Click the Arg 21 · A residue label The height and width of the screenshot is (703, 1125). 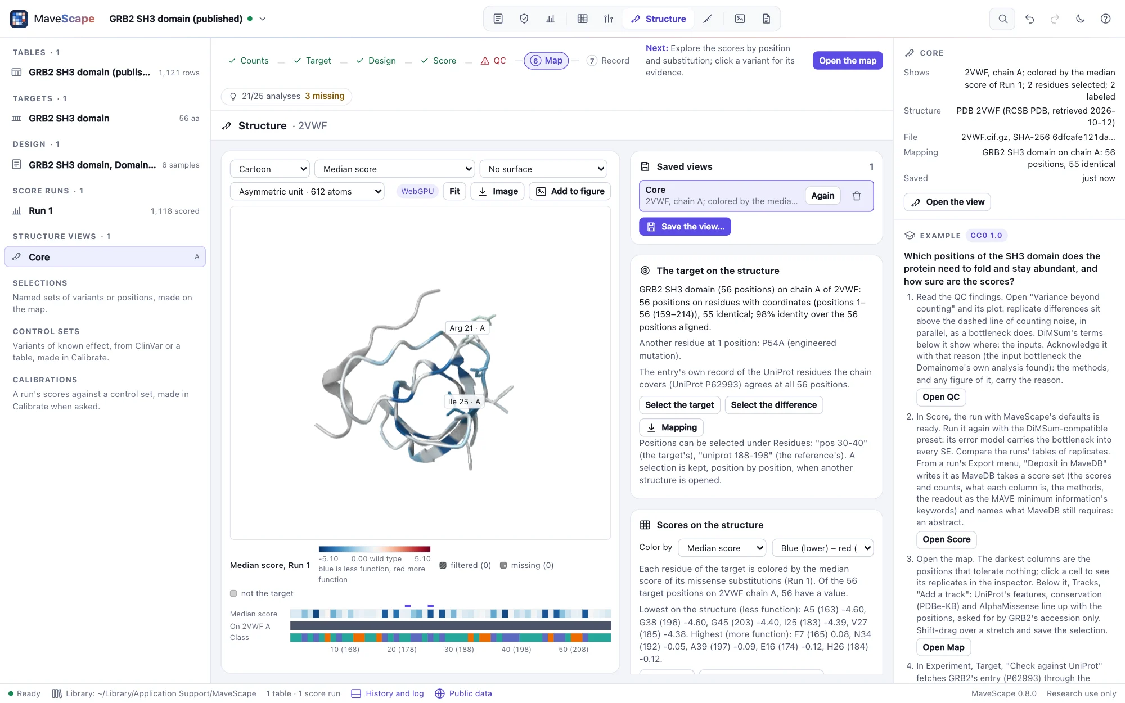click(467, 328)
